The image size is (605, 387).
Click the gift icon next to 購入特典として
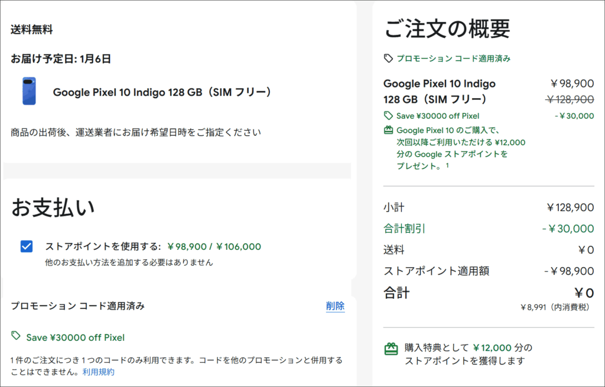click(x=391, y=349)
